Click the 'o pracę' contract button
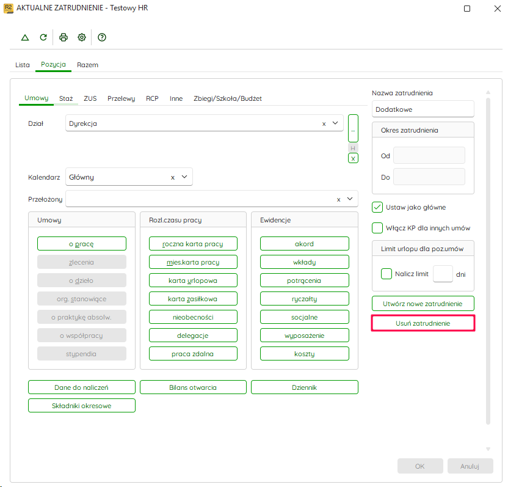This screenshot has width=508, height=487. 82,244
